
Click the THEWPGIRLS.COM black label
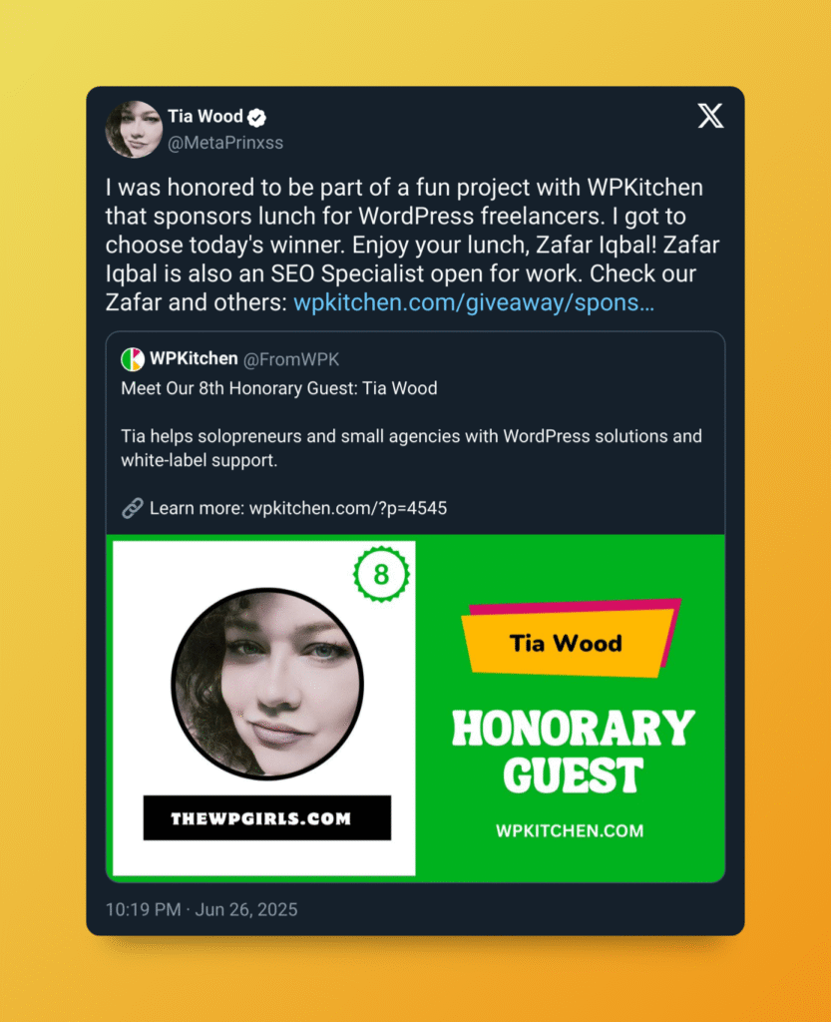point(267,818)
